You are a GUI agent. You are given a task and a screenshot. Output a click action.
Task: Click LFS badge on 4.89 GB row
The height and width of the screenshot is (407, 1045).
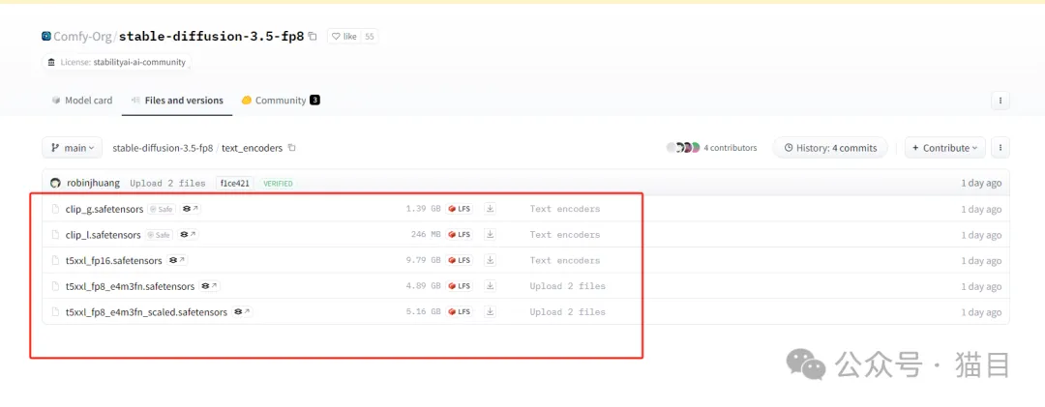click(460, 286)
